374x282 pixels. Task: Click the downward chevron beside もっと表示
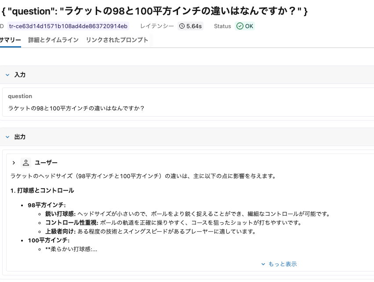(x=264, y=264)
